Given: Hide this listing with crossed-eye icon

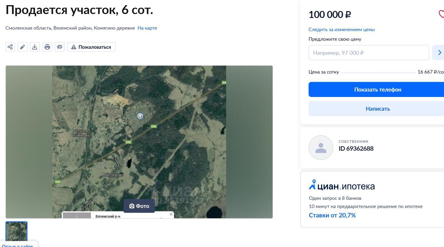Looking at the screenshot, I should click(x=60, y=47).
